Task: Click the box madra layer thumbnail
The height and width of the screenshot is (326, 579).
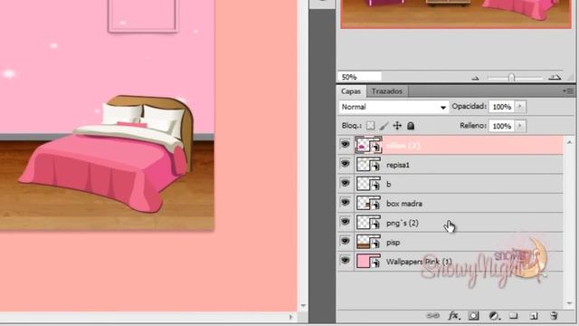Action: [x=368, y=203]
